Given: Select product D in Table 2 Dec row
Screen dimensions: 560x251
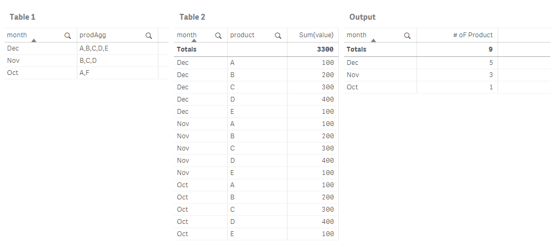Looking at the screenshot, I should coord(233,99).
